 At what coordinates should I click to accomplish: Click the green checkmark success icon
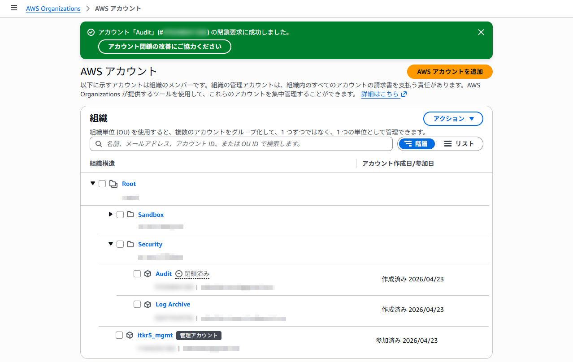[x=91, y=32]
